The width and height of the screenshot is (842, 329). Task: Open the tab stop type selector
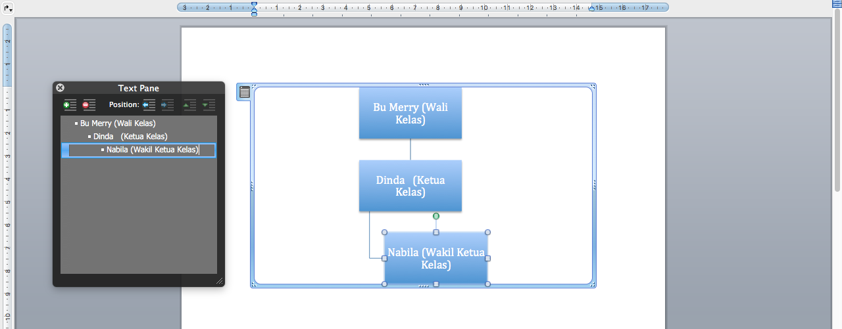[x=7, y=8]
